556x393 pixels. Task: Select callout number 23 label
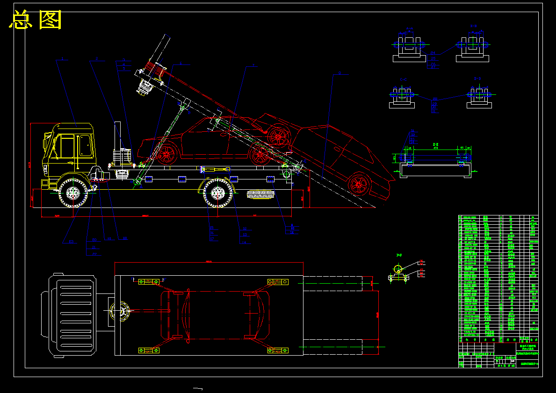pyautogui.click(x=71, y=242)
